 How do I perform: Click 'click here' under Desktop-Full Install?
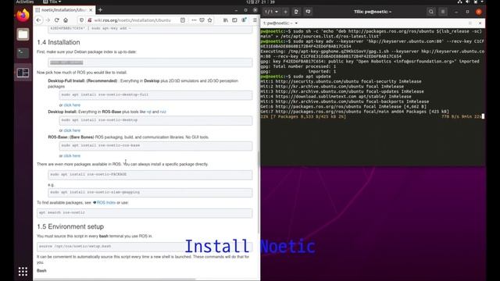pos(72,105)
